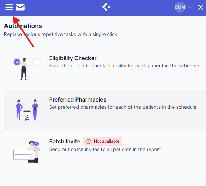Open the hamburger menu

[9, 7]
